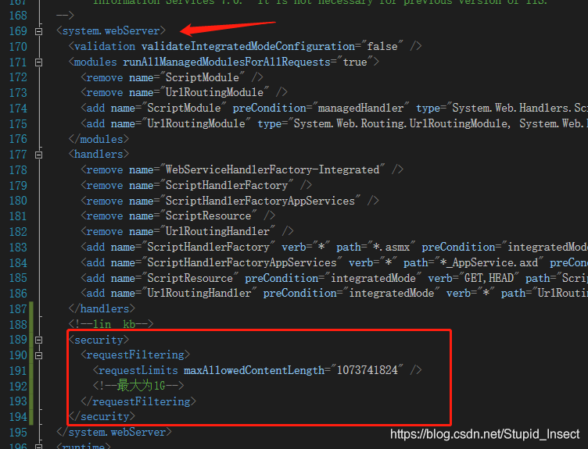Click the closing security tag
The height and width of the screenshot is (449, 588).
[102, 417]
